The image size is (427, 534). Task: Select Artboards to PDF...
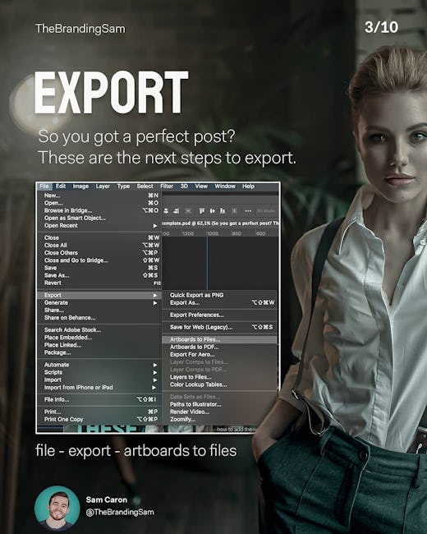pos(219,347)
